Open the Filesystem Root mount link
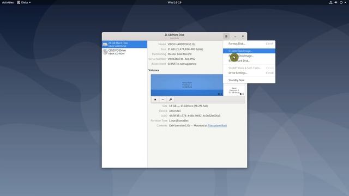 tap(217, 126)
